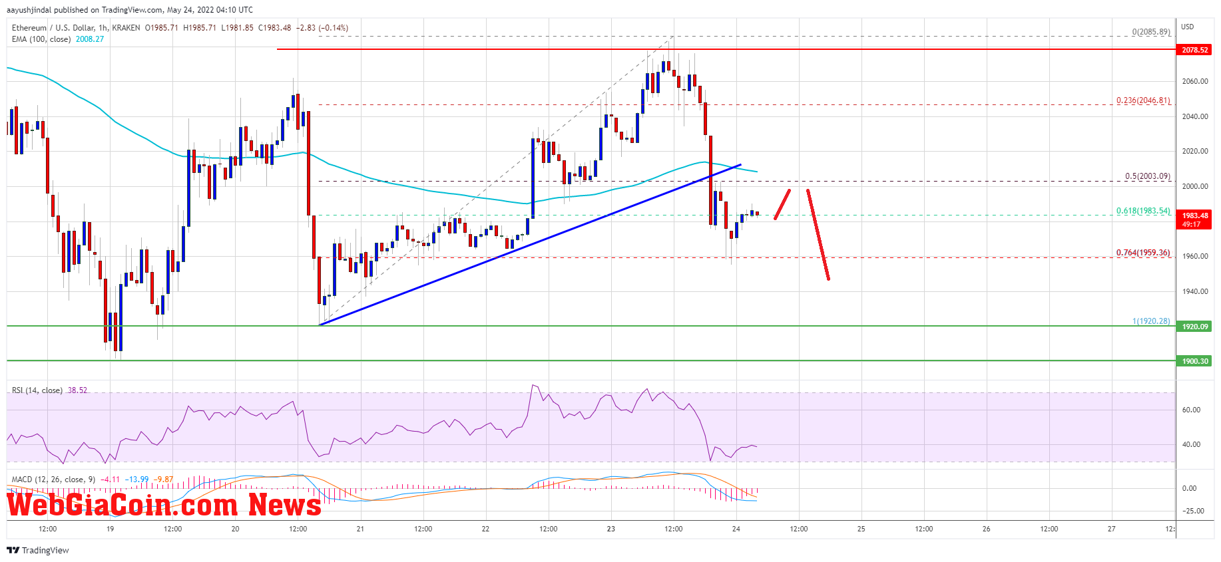Click the current price label 1983.48

[x=1194, y=215]
